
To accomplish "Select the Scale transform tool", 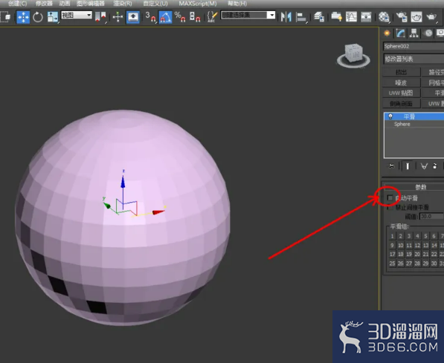I will pyautogui.click(x=52, y=17).
